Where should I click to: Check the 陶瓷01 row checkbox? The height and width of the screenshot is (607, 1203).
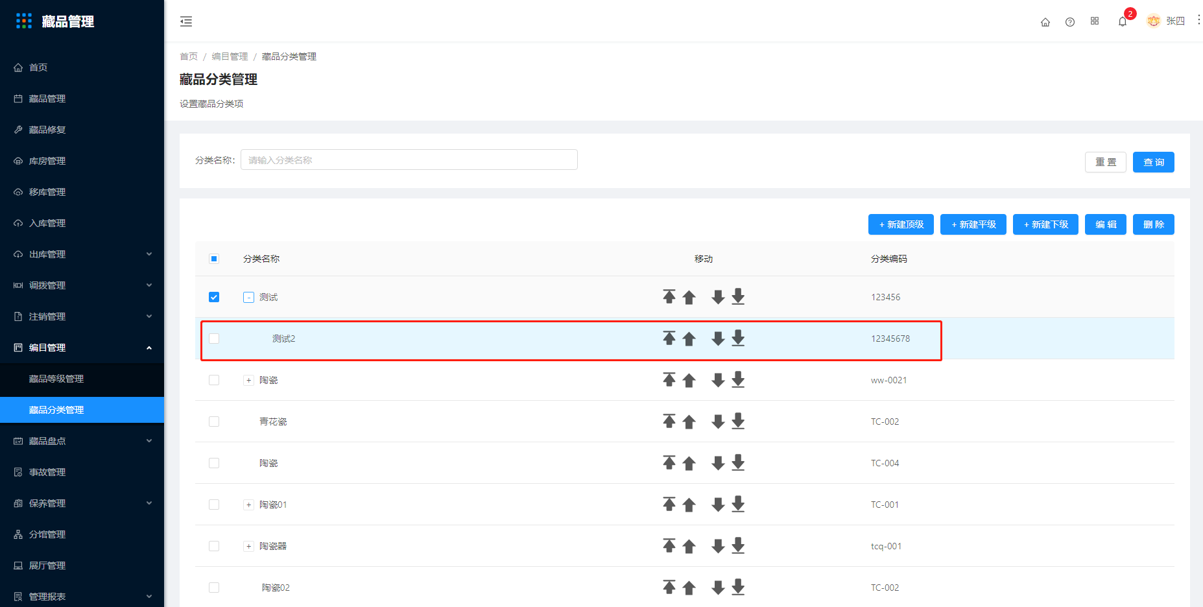(214, 505)
